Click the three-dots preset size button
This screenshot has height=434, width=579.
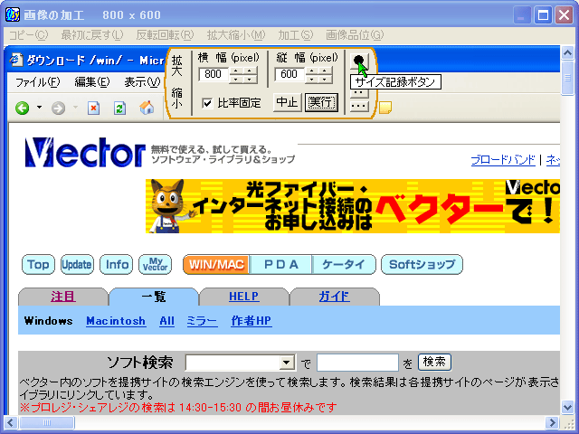[359, 107]
